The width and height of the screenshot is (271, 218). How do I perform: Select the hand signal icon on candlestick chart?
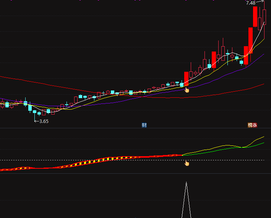[187, 90]
